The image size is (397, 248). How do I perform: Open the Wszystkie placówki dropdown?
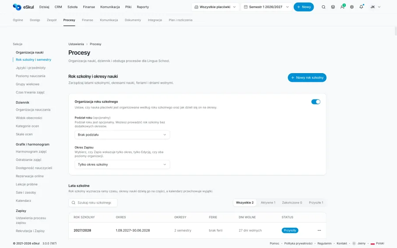click(215, 7)
